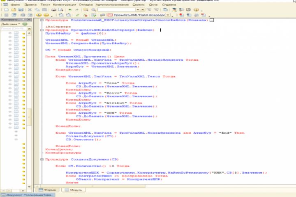The image size is (296, 197).
Task: Open the Syntax Assistant graduate-cap icon
Action: point(174,9)
